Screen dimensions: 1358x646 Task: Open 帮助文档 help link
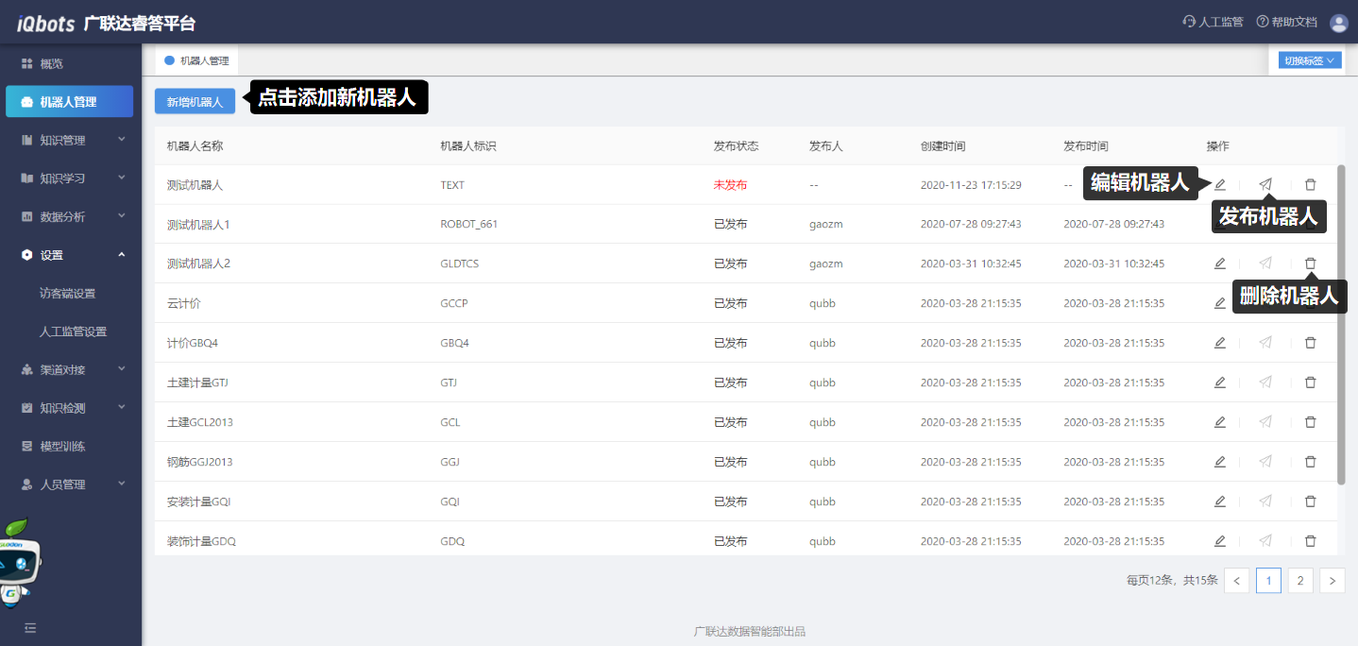click(x=1286, y=23)
